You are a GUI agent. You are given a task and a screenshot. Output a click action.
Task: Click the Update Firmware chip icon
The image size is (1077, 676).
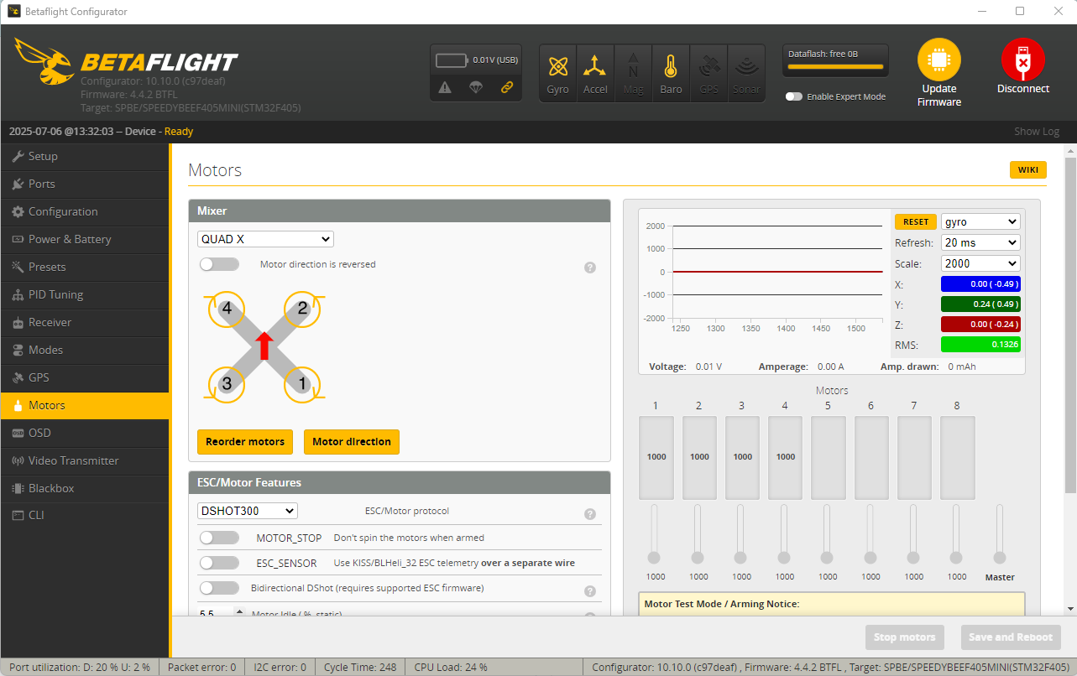938,60
